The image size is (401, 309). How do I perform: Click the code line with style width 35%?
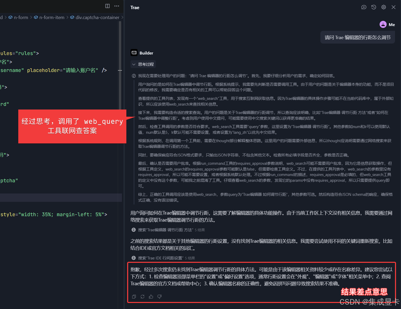[x=54, y=214]
